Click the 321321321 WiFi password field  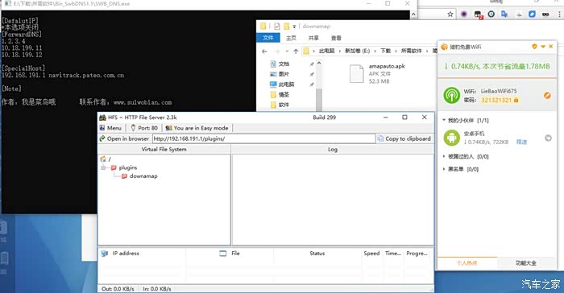coord(496,100)
